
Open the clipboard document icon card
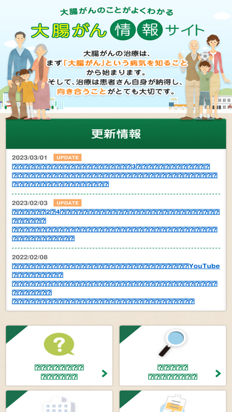173,401
